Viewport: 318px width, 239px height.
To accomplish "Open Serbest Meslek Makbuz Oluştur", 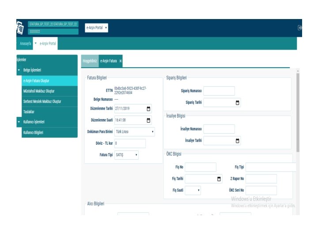I will click(49, 101).
